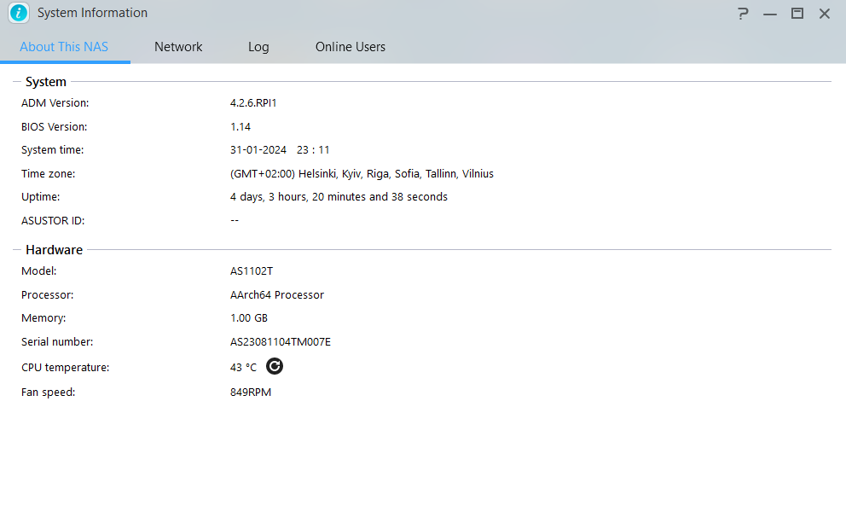Switch to the Network tab
The image size is (846, 506).
tap(178, 47)
